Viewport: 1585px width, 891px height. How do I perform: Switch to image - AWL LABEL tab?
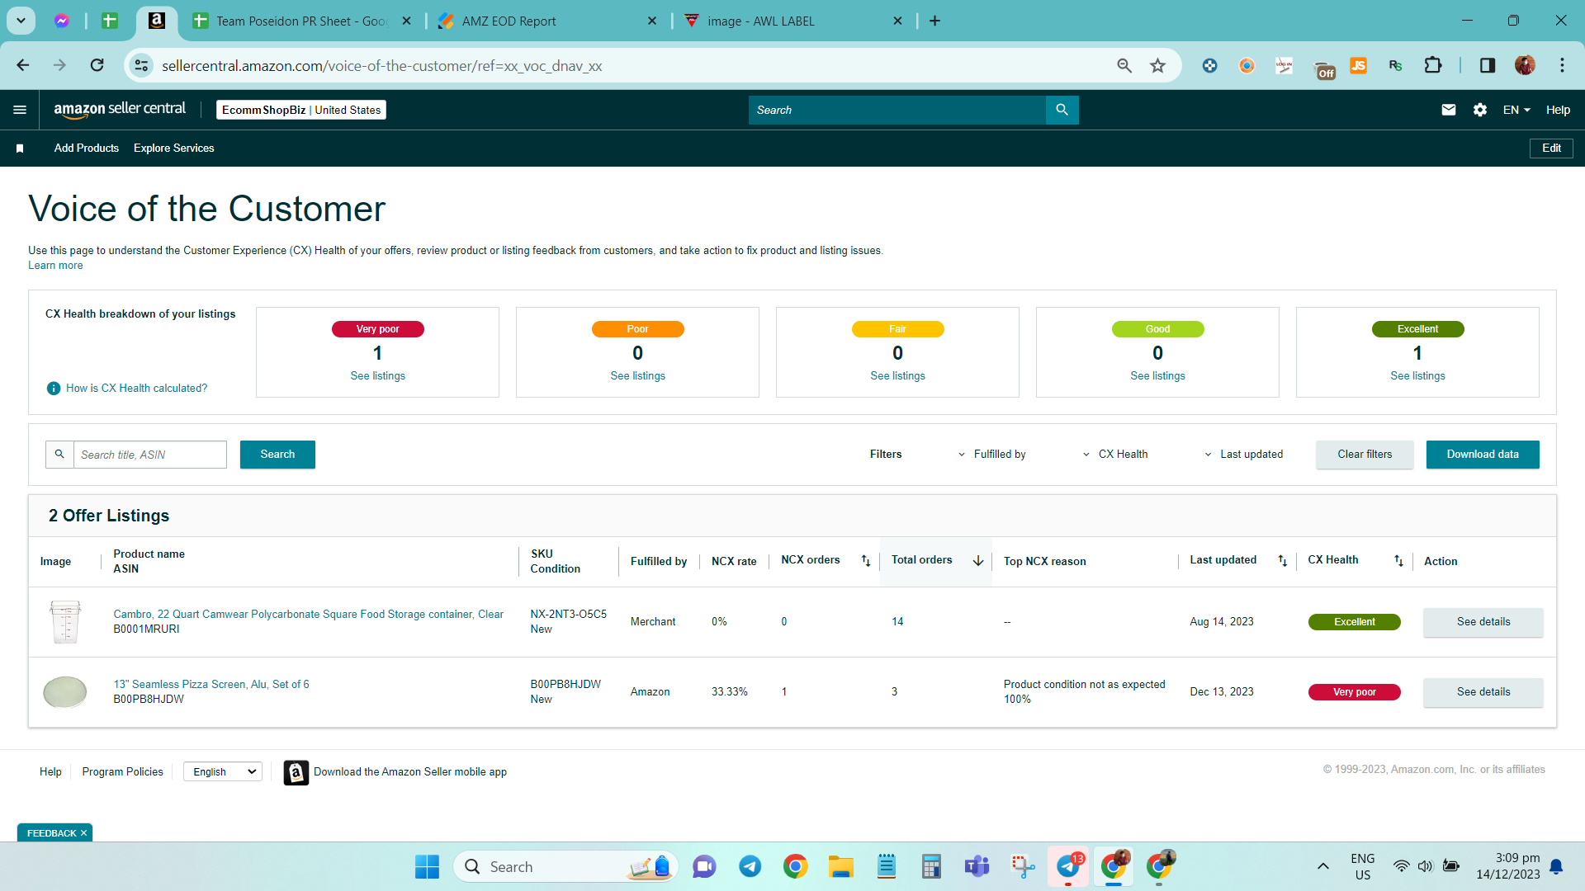pos(793,21)
